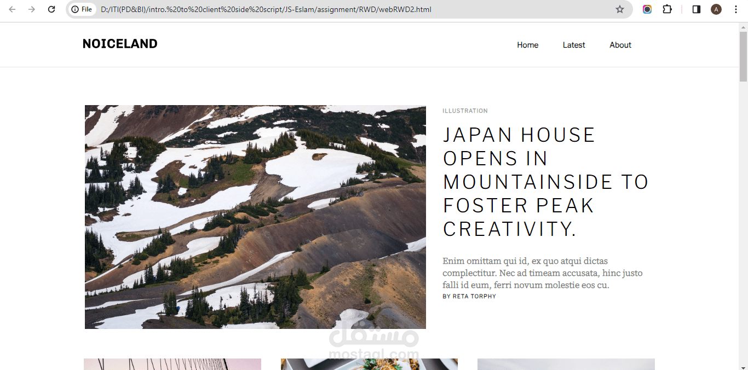The width and height of the screenshot is (748, 370).
Task: Open the grey-toned third article thumbnail
Action: coord(566,364)
